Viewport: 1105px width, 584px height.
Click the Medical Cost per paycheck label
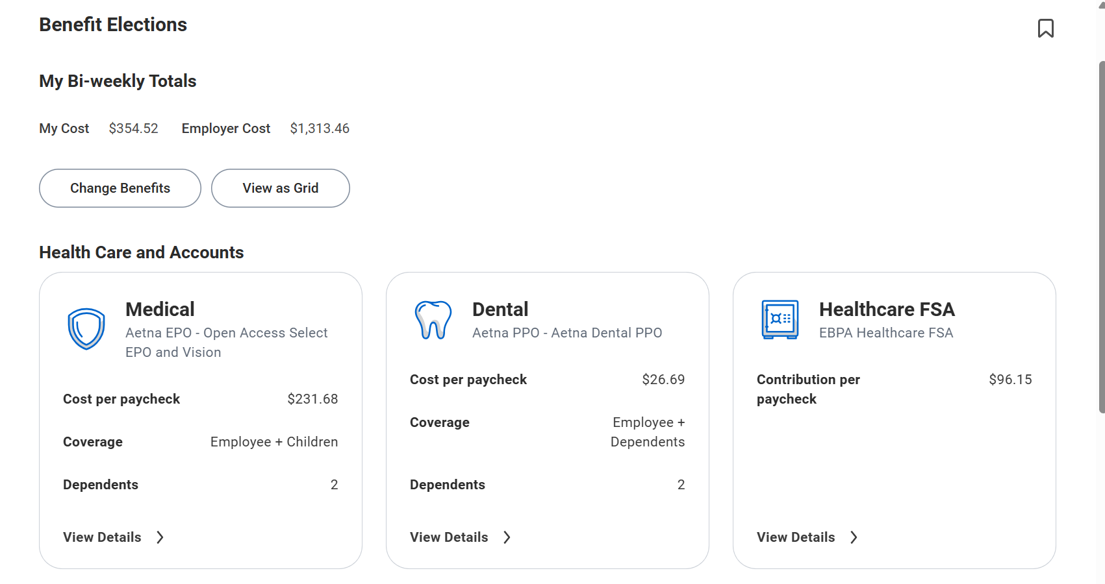121,399
